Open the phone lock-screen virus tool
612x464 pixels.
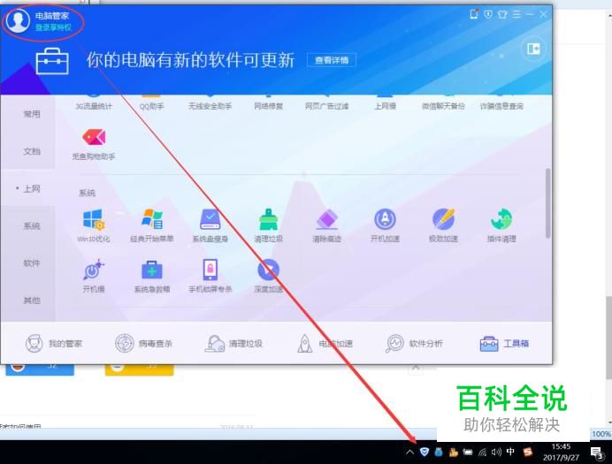pos(210,270)
